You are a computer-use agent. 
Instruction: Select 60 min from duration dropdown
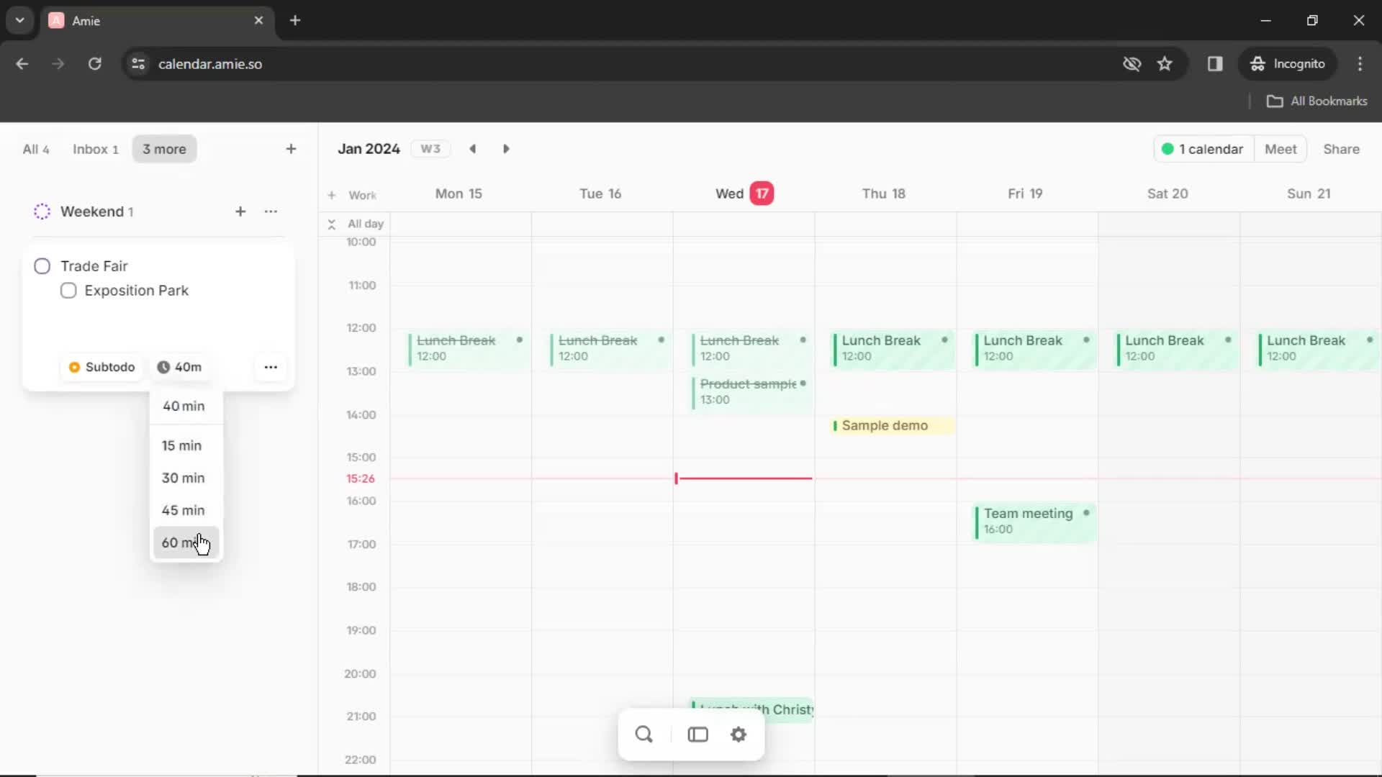(x=184, y=542)
